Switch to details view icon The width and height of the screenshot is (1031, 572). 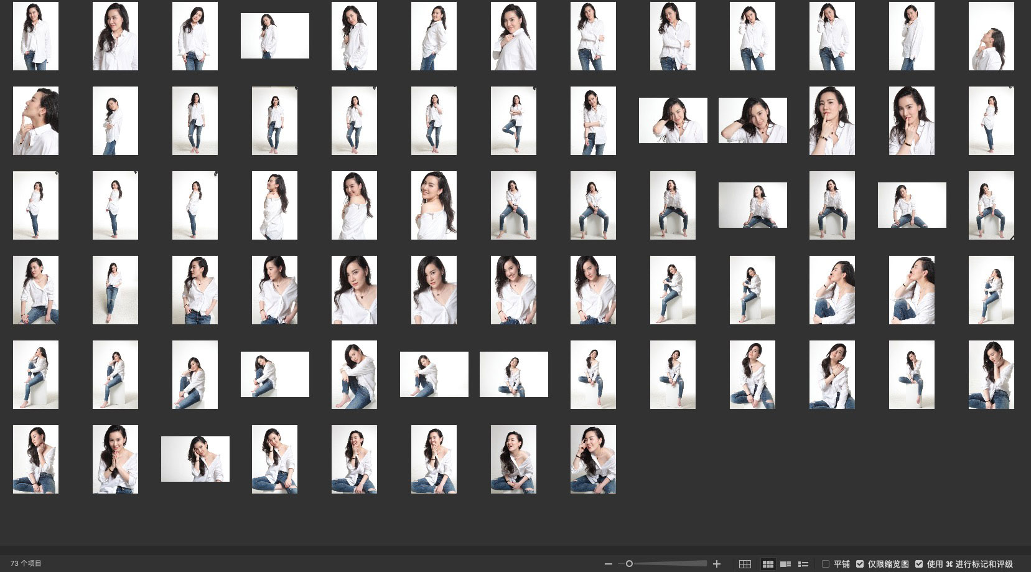click(x=786, y=564)
